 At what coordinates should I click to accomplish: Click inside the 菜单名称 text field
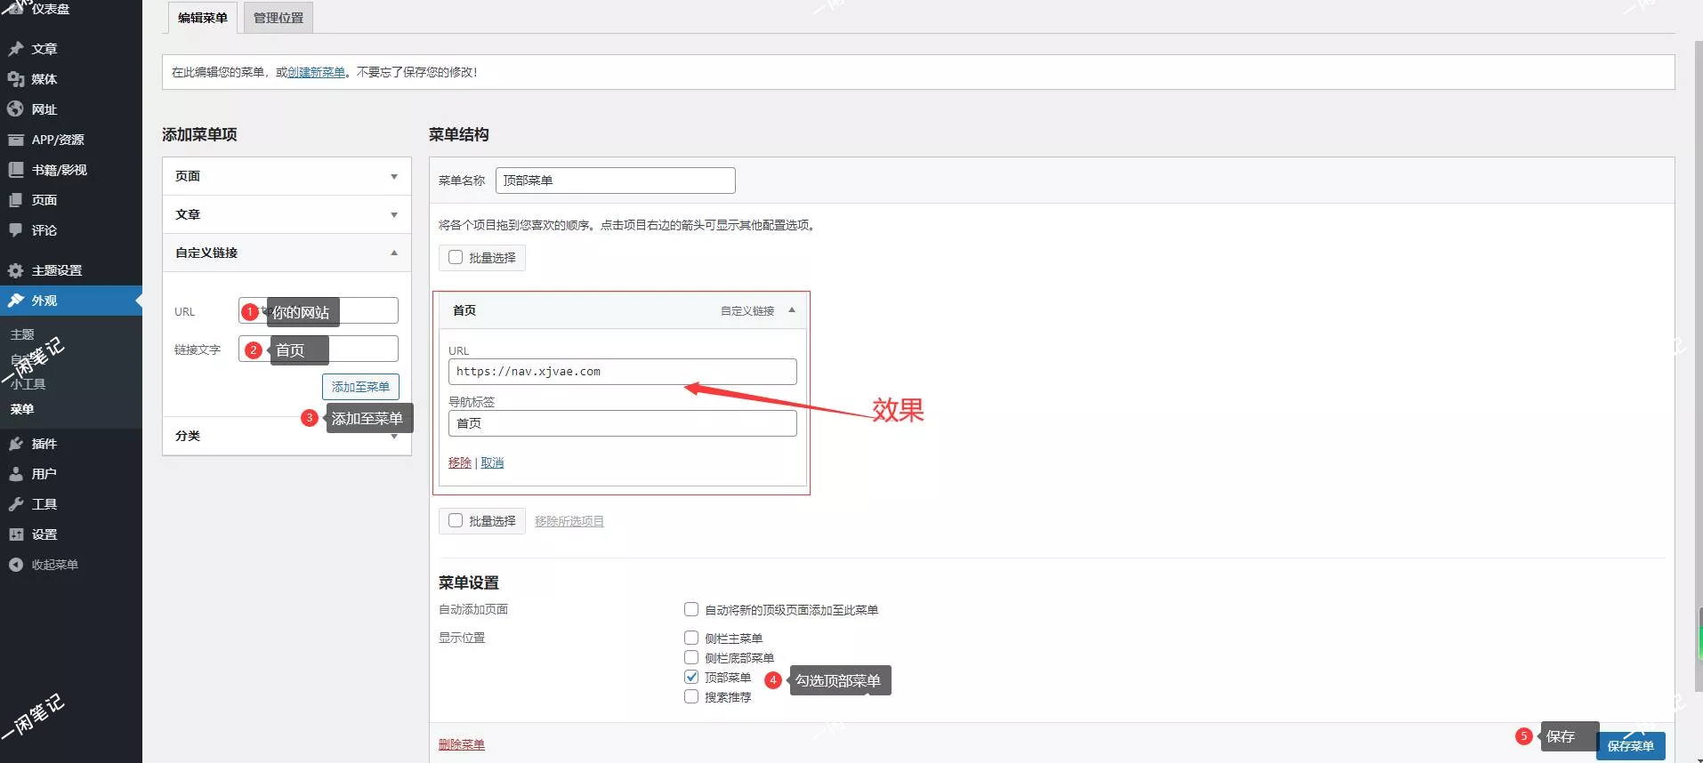(615, 181)
